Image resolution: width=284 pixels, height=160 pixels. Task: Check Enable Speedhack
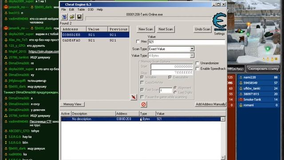[x=197, y=69]
